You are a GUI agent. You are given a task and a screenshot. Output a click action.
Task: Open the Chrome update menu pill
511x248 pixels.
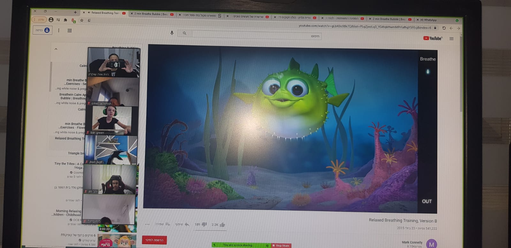pyautogui.click(x=40, y=19)
